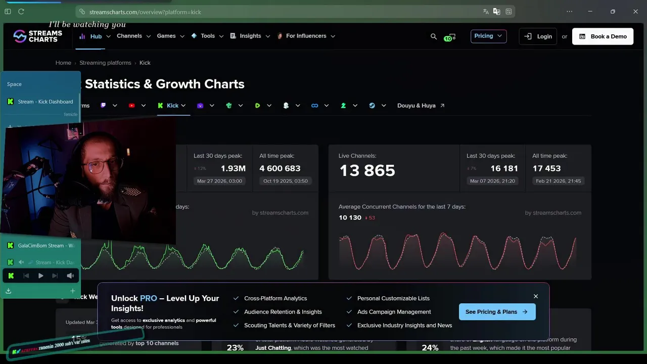Screen dimensions: 647x364
Task: Select the Twitch platform icon
Action: pyautogui.click(x=103, y=106)
